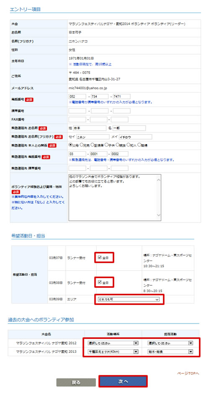The width and height of the screenshot is (206, 393).
Task: Click the セイ furigana field with ニホン
Action: click(x=93, y=137)
